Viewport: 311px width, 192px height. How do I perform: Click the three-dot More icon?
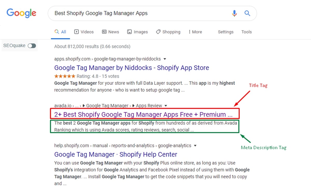[x=189, y=32]
